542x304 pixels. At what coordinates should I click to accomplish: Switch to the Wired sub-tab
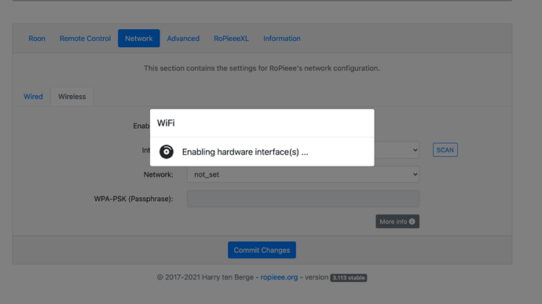[33, 97]
